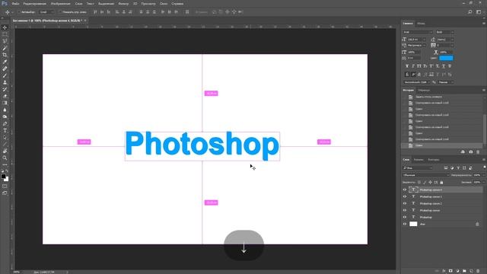
Task: Select the Lasso tool
Action: (x=5, y=41)
